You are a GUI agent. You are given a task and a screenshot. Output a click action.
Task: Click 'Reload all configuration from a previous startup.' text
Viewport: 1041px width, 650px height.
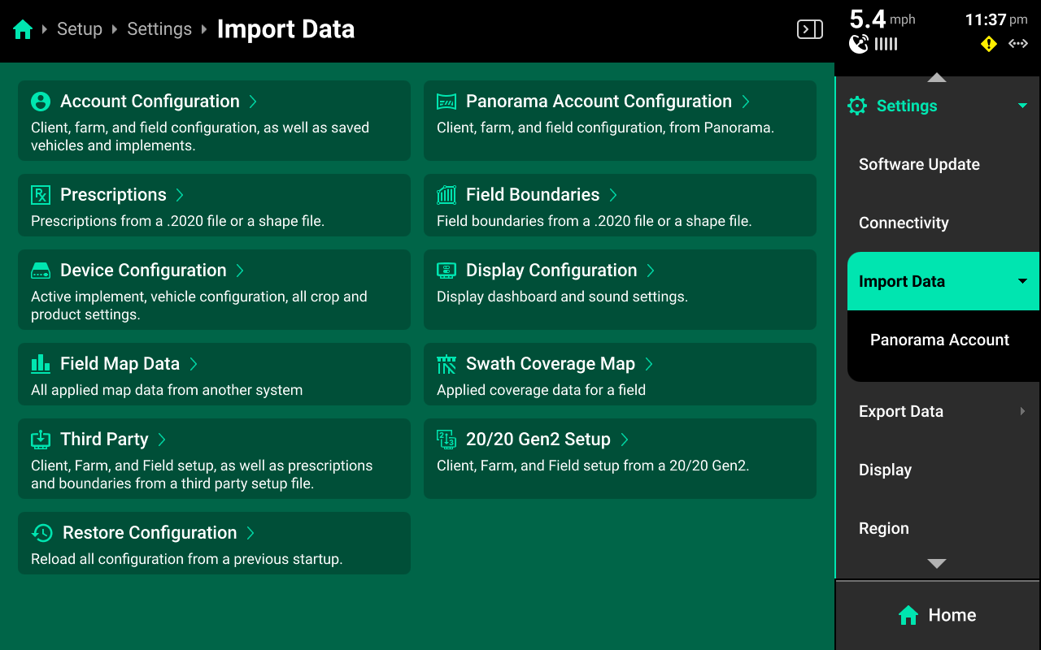(187, 559)
